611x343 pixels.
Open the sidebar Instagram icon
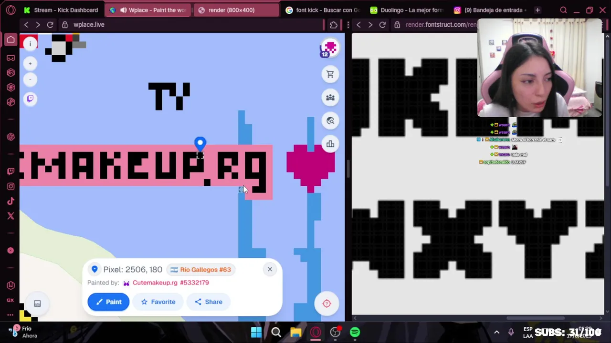(11, 186)
